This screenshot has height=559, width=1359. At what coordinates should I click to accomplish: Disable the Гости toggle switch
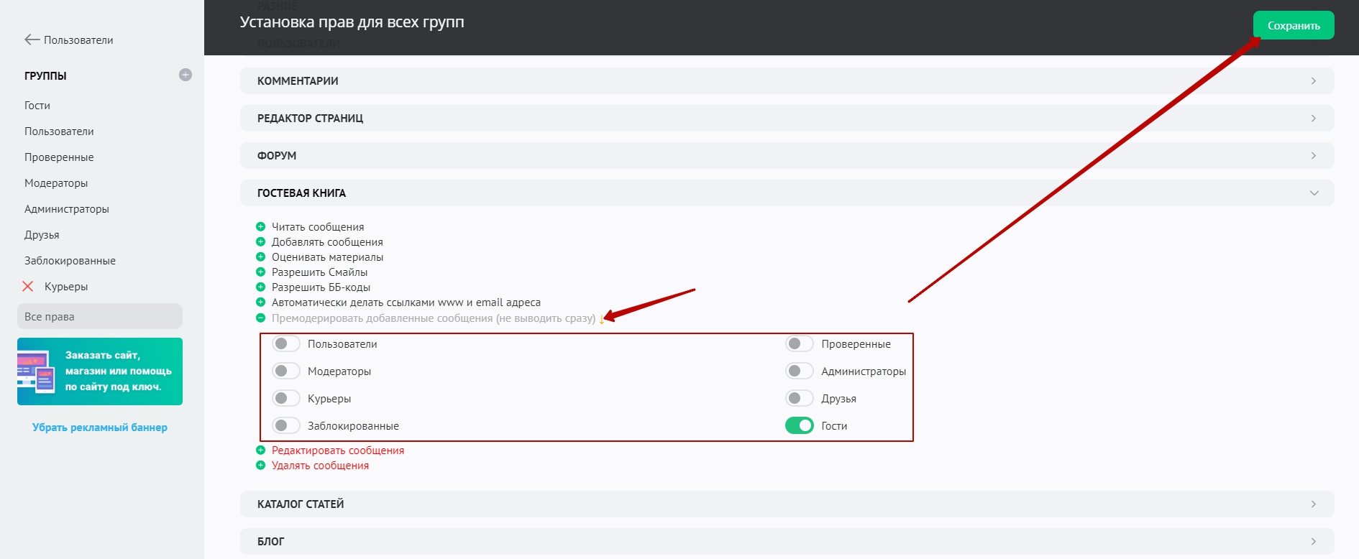(x=799, y=426)
